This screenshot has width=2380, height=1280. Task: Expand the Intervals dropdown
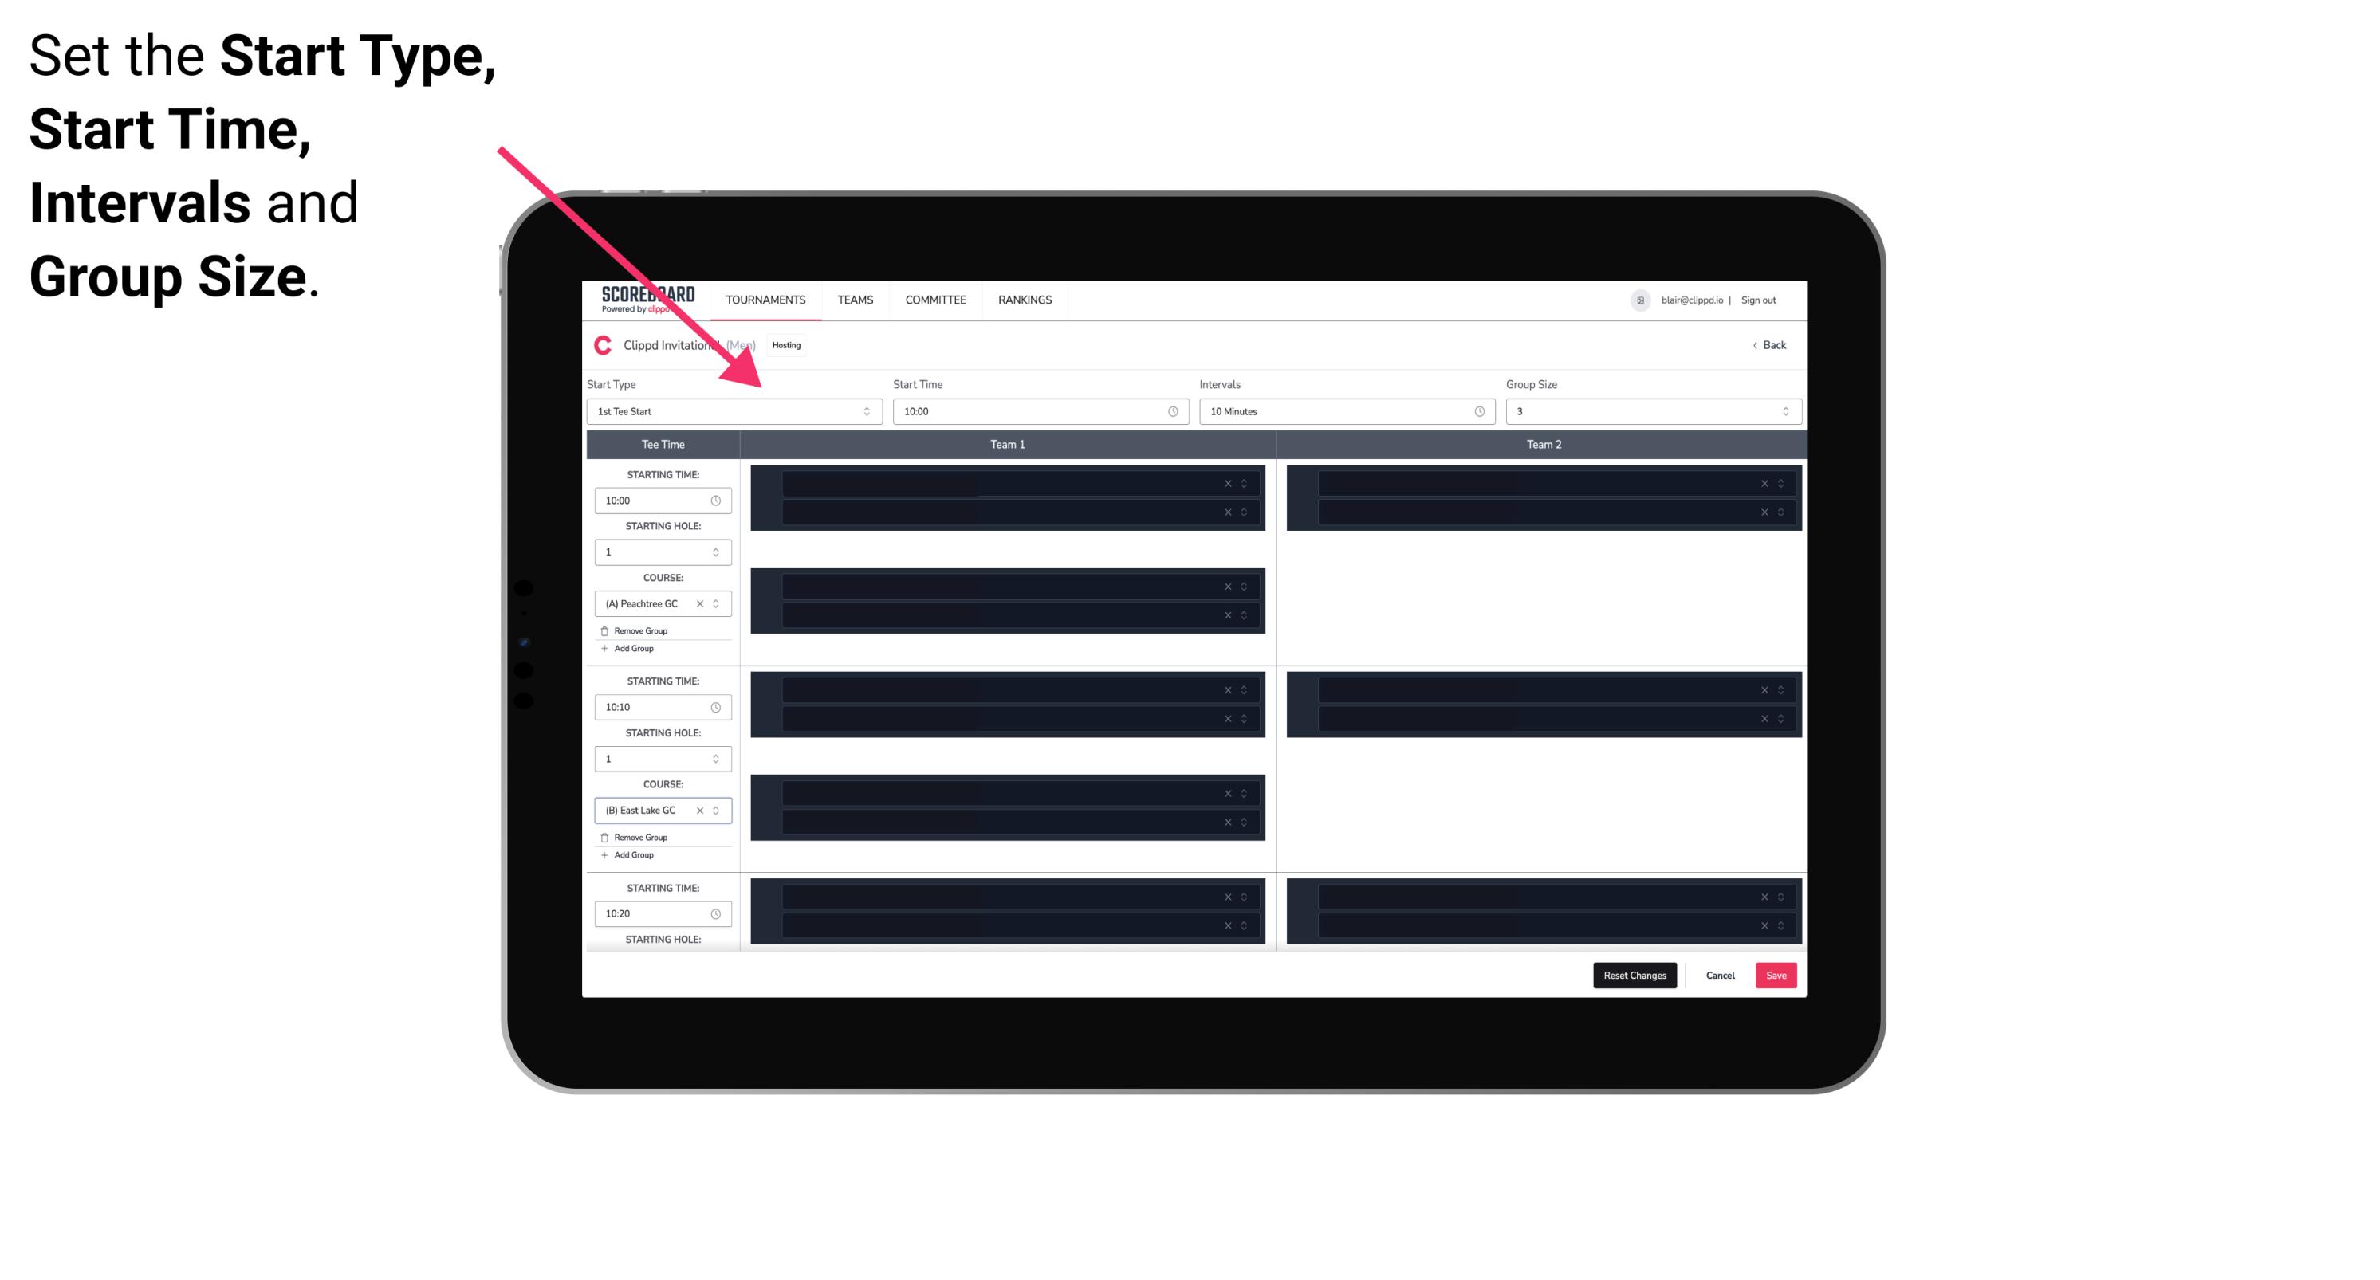tap(1477, 411)
